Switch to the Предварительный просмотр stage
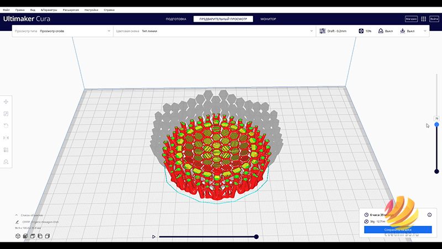Screen dimensions: 442x249 223,19
